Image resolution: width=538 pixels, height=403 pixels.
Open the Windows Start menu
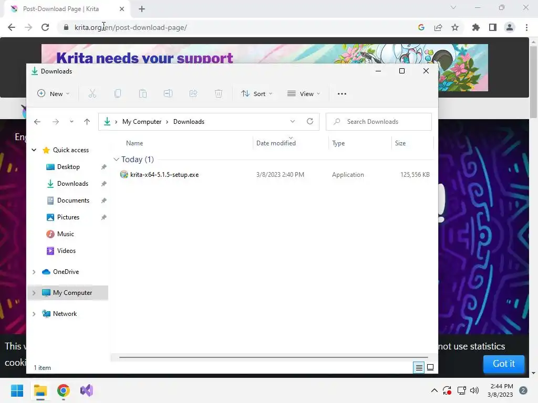17,390
